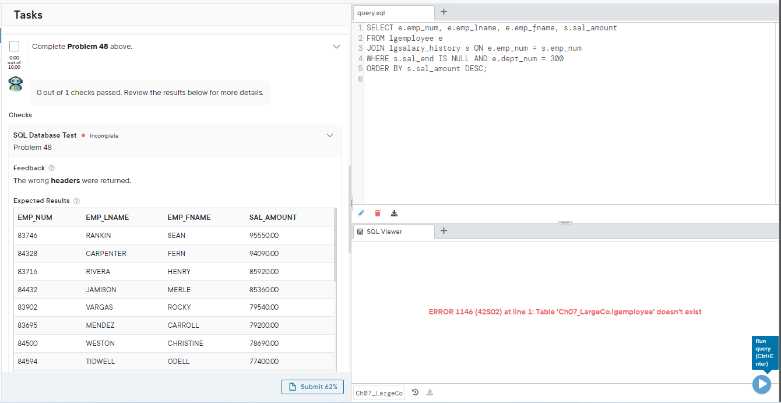The height and width of the screenshot is (403, 781).
Task: Click the minimize dash above the SQL Viewer panel
Action: click(x=565, y=222)
